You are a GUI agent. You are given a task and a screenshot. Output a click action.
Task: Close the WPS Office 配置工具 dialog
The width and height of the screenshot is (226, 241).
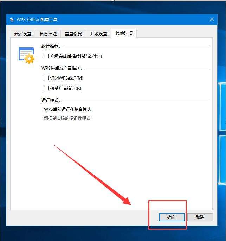click(212, 19)
